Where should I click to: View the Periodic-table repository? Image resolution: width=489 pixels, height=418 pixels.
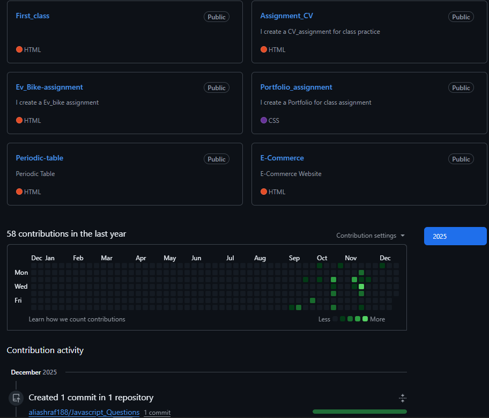click(40, 158)
